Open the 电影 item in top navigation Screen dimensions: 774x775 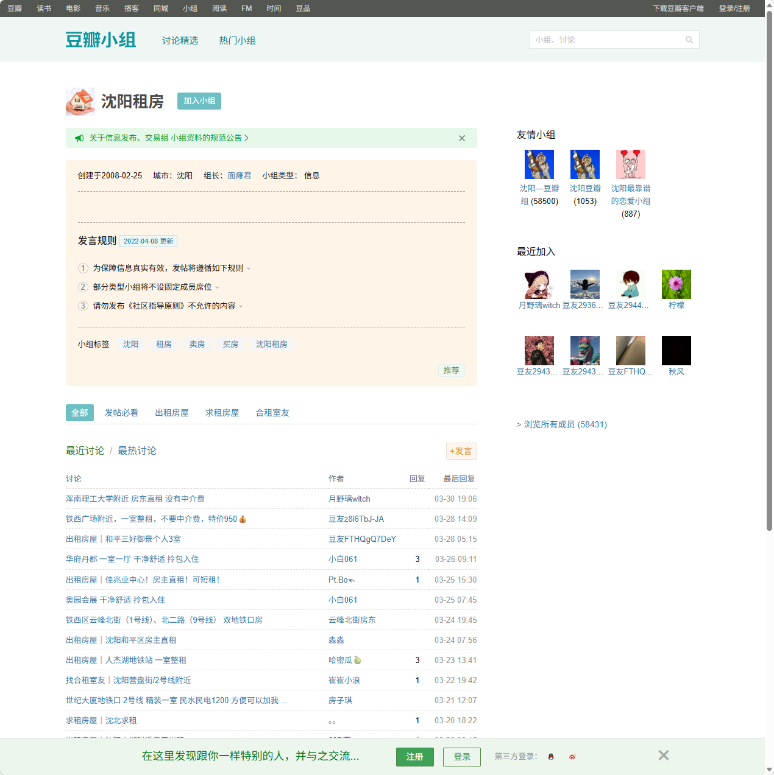point(73,8)
